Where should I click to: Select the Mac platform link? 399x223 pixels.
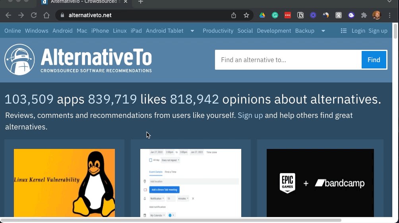click(x=82, y=31)
